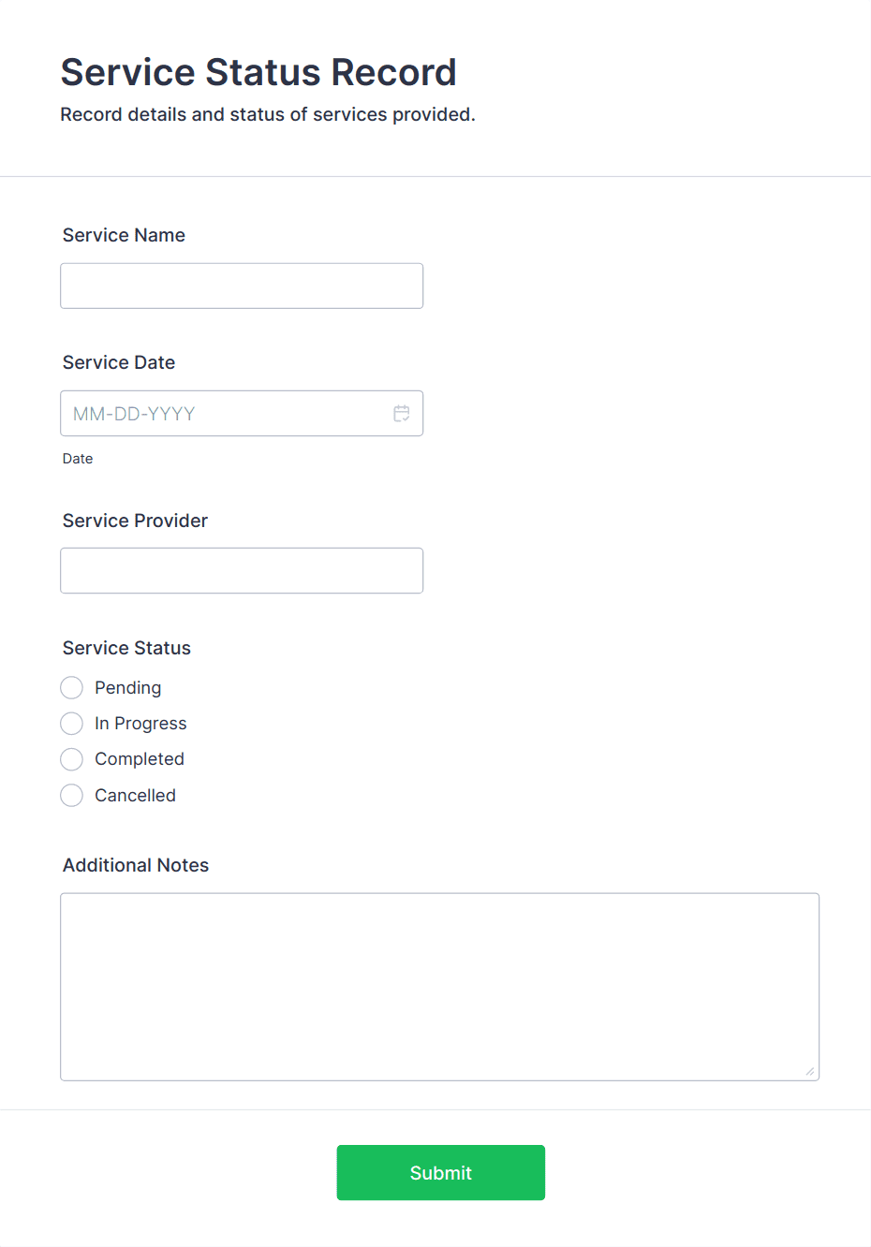Click the green Submit button

point(440,1172)
